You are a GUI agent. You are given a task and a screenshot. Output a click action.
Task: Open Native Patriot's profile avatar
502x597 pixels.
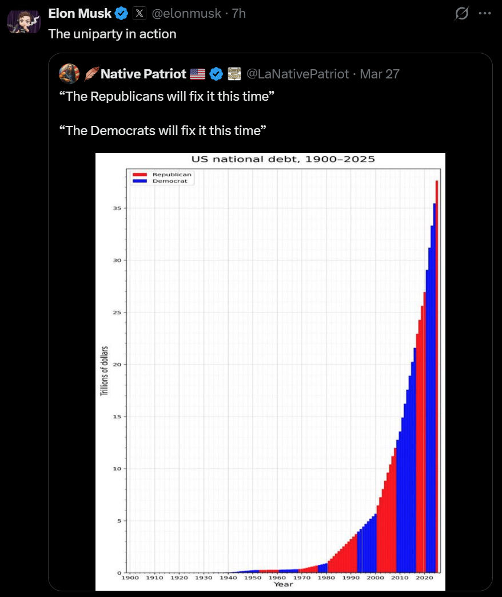click(69, 73)
